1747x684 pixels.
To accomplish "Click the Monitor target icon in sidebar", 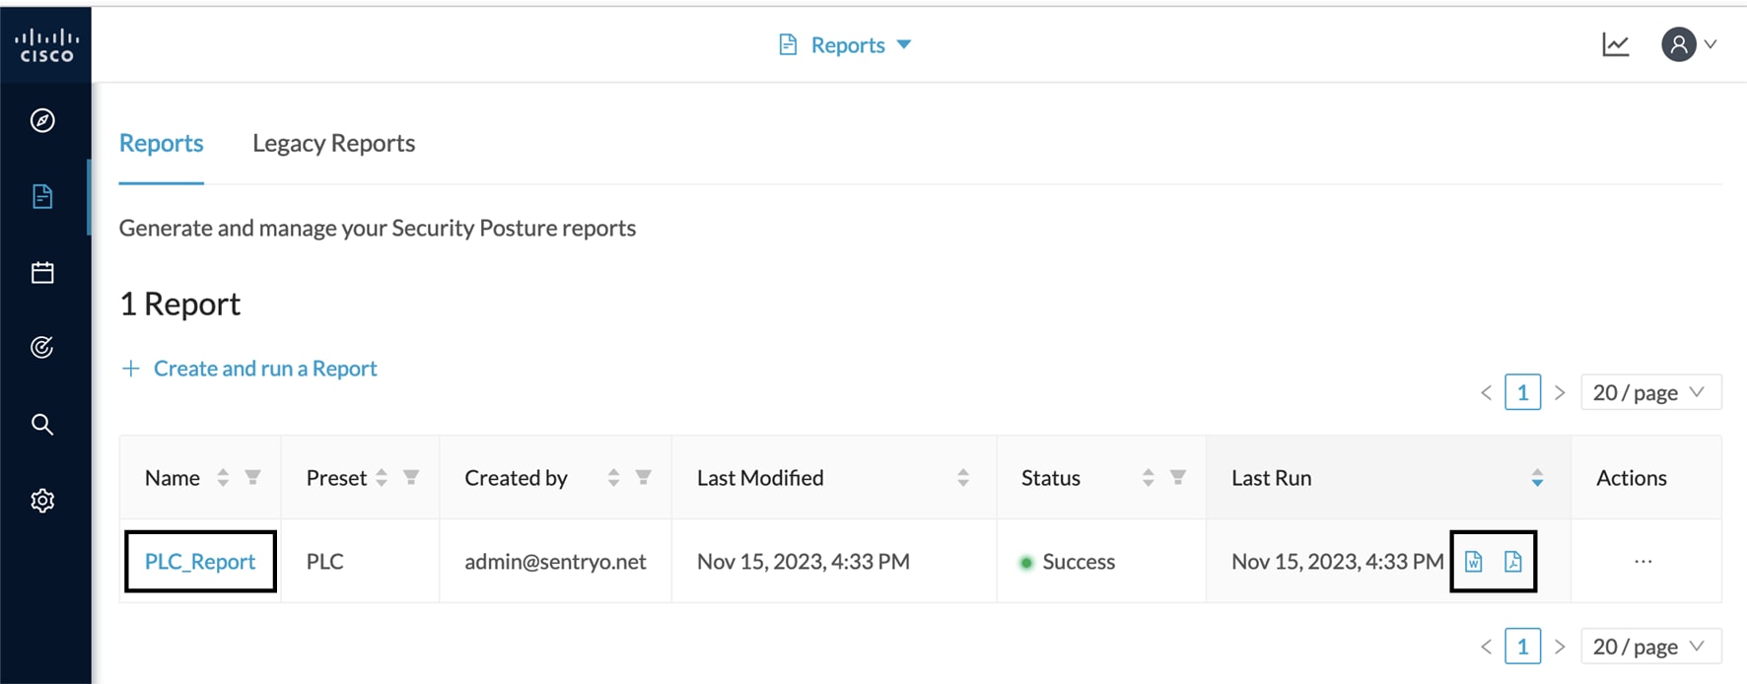I will [42, 347].
